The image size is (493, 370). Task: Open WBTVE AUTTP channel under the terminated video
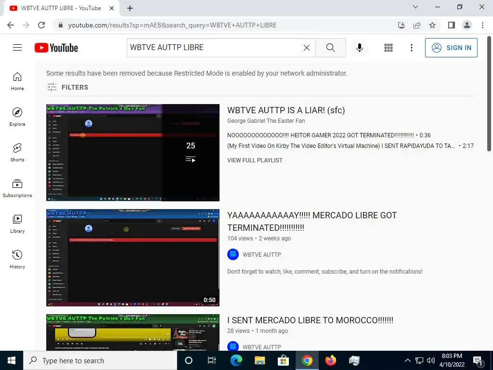[x=262, y=254]
